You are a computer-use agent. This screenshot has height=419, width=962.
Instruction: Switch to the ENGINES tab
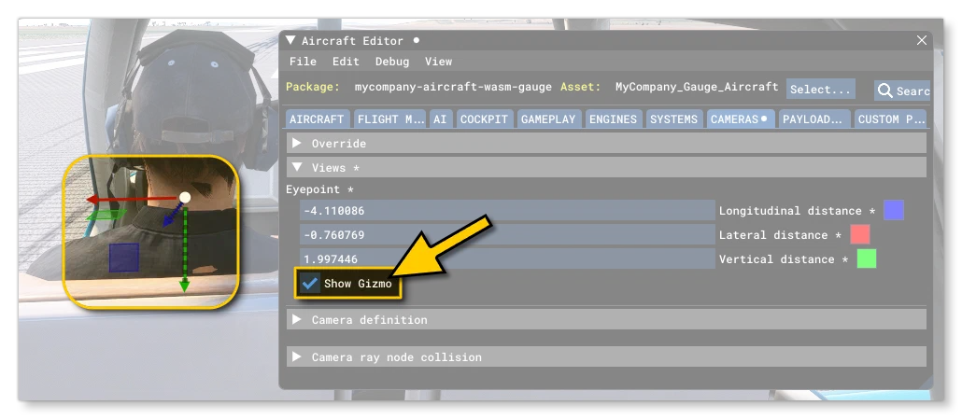coord(613,119)
